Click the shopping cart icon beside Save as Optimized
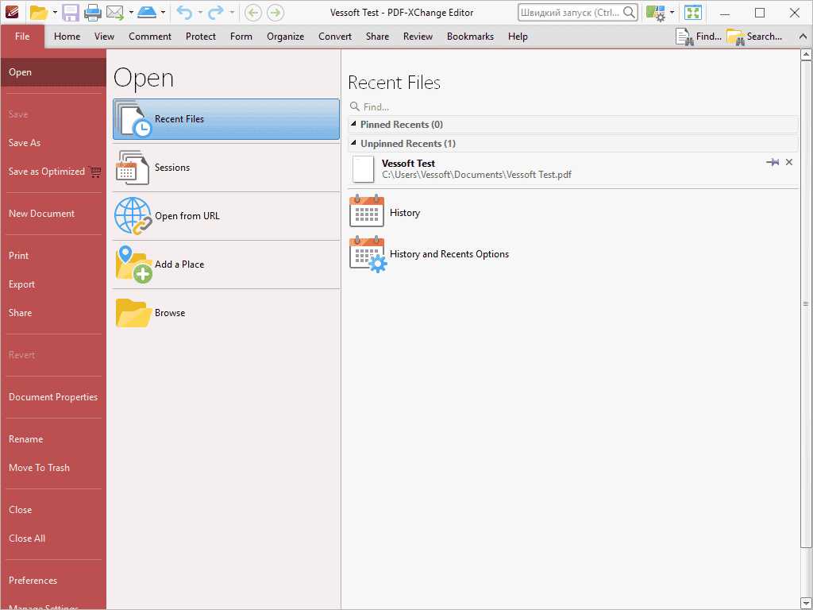 [95, 172]
